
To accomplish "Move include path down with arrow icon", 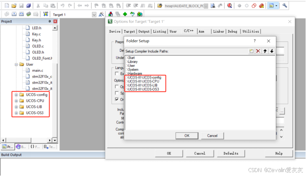I will click(x=272, y=51).
